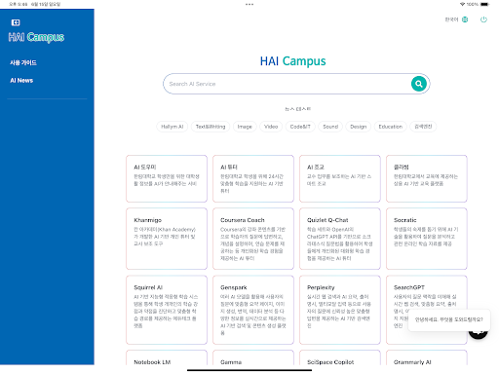Open the Genspark service card
The width and height of the screenshot is (499, 374).
click(253, 310)
